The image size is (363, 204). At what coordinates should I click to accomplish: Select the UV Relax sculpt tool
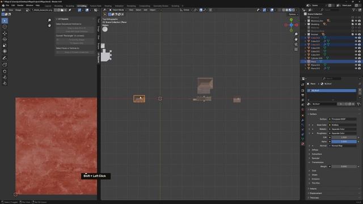click(5, 77)
